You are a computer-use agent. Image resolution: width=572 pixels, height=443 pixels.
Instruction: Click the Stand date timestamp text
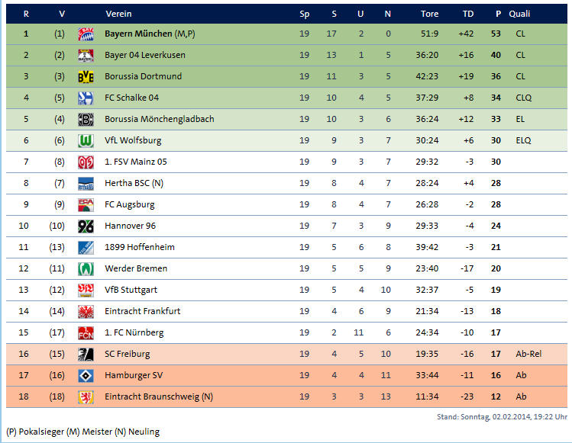coord(502,417)
